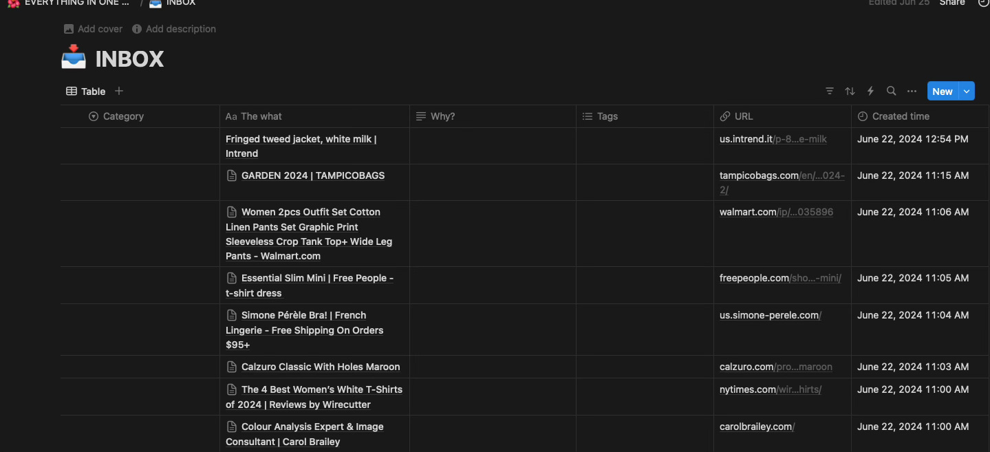This screenshot has height=452, width=990.
Task: Open Calzuro Classic With Holes Maroon title
Action: coord(321,367)
